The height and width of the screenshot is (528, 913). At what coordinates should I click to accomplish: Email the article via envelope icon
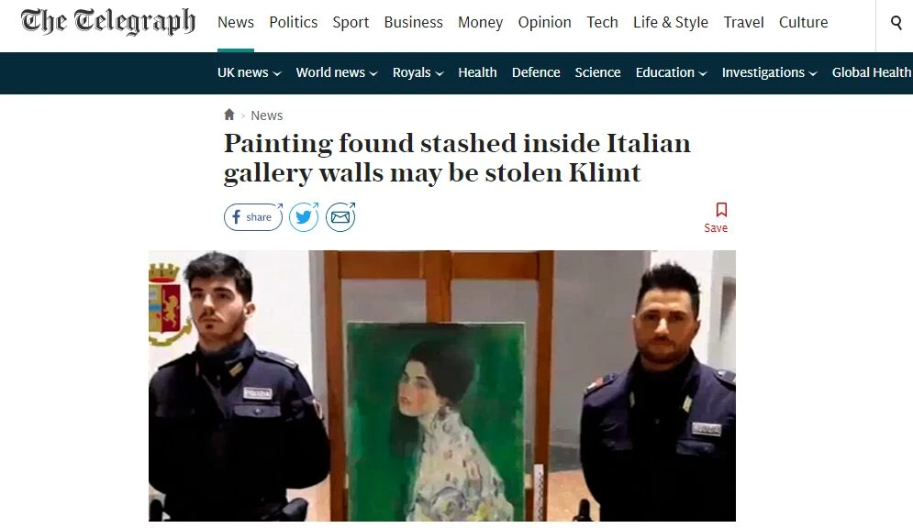(340, 217)
